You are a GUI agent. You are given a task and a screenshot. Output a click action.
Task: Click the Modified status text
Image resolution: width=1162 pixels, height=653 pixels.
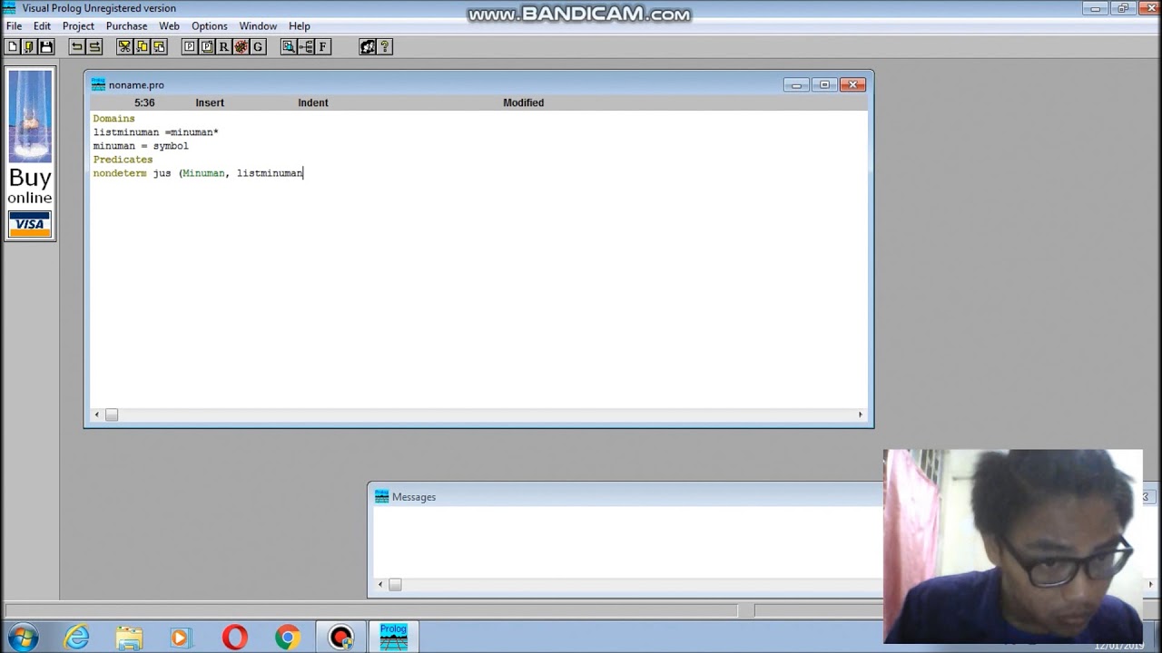[524, 102]
